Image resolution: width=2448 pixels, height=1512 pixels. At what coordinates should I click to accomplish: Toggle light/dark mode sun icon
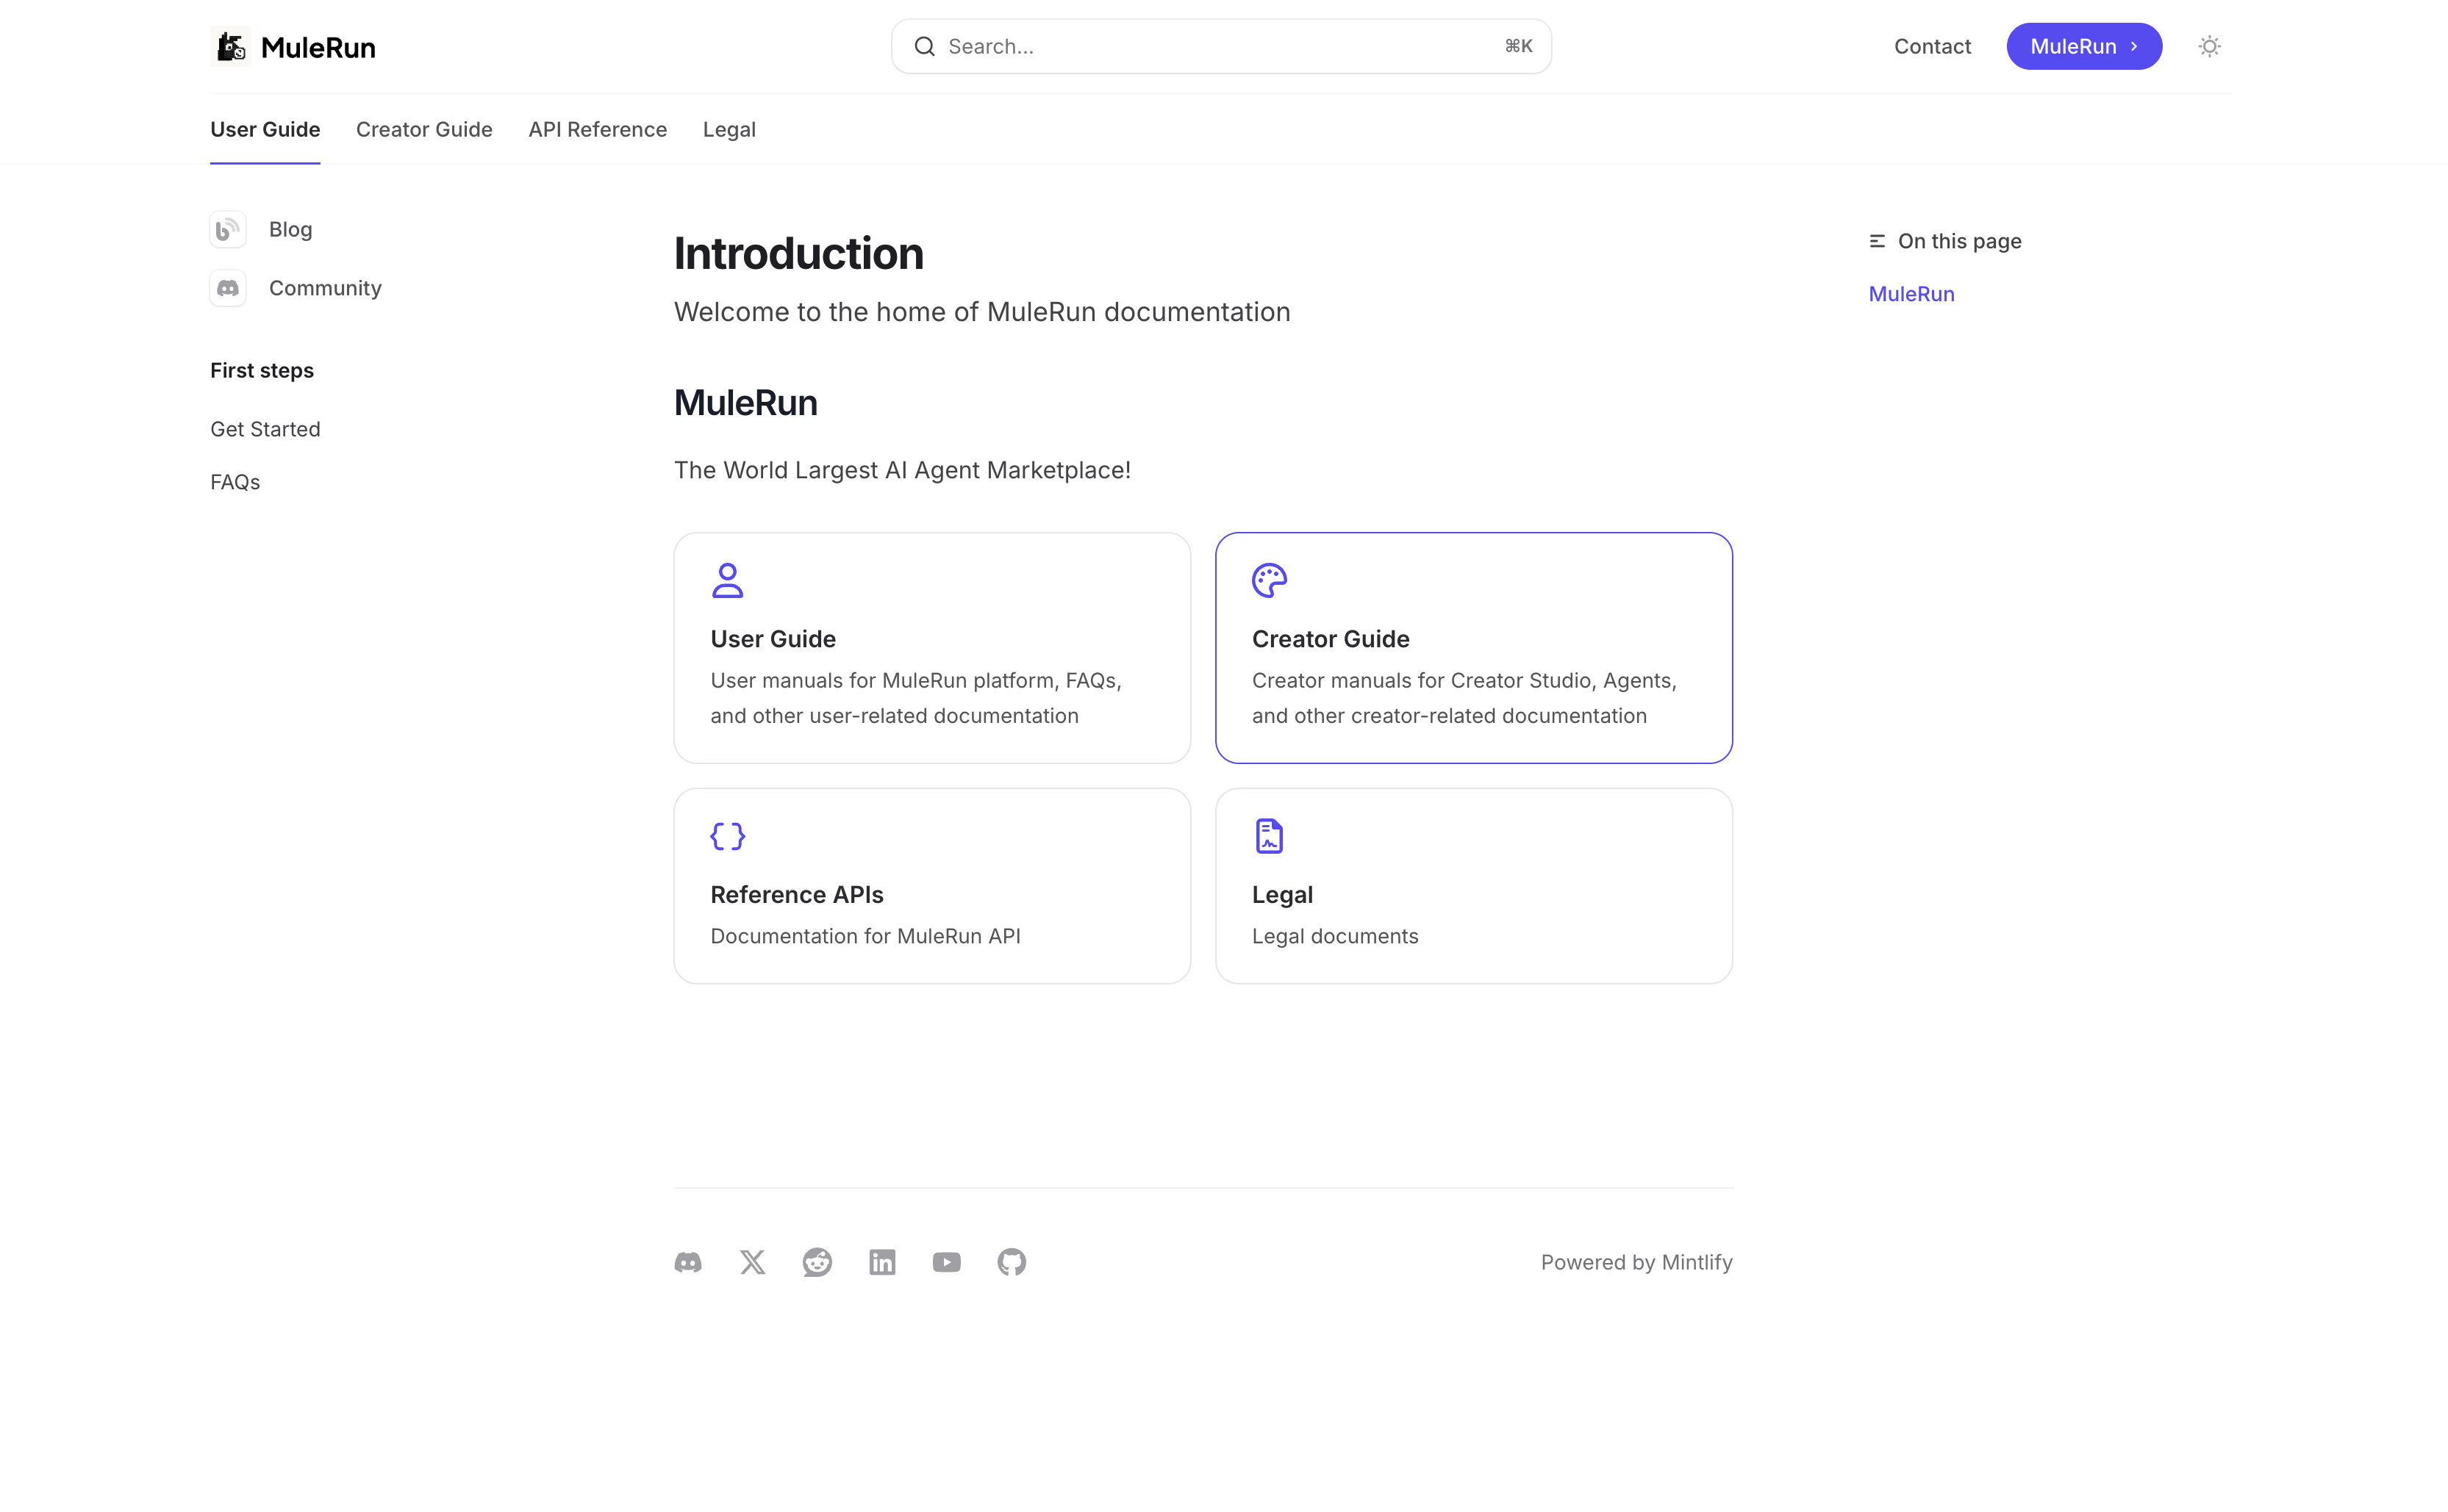click(x=2209, y=46)
